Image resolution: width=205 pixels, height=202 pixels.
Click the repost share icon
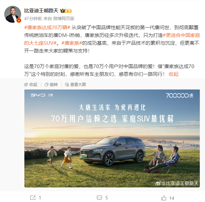[33, 197]
